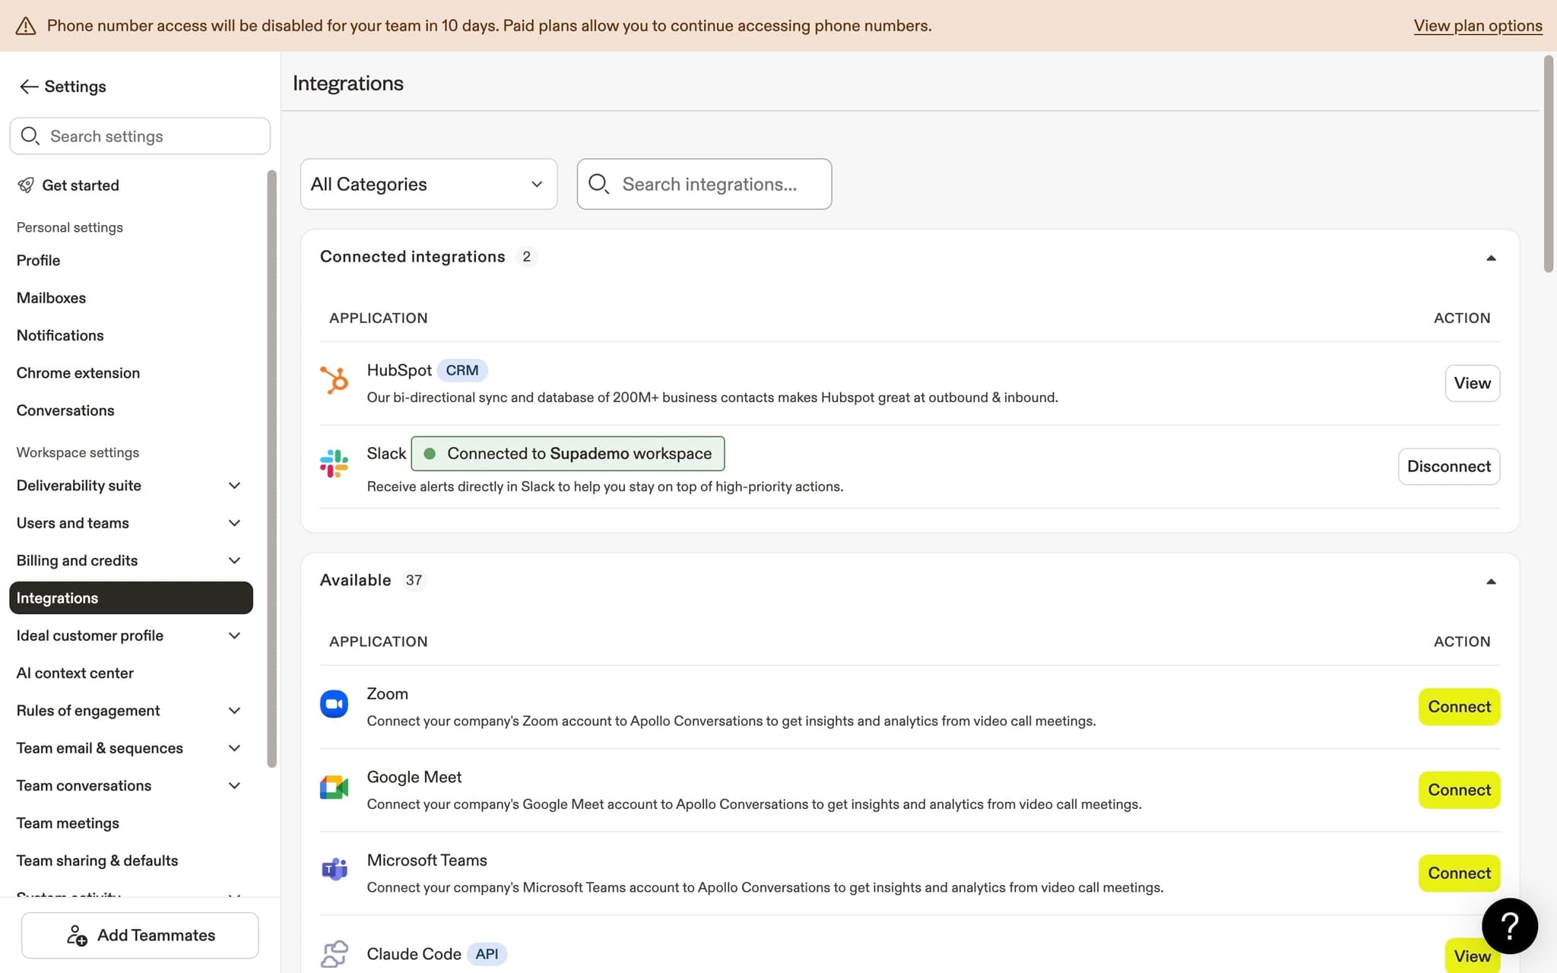The width and height of the screenshot is (1557, 973).
Task: Click the Microsoft Teams icon
Action: [x=334, y=870]
